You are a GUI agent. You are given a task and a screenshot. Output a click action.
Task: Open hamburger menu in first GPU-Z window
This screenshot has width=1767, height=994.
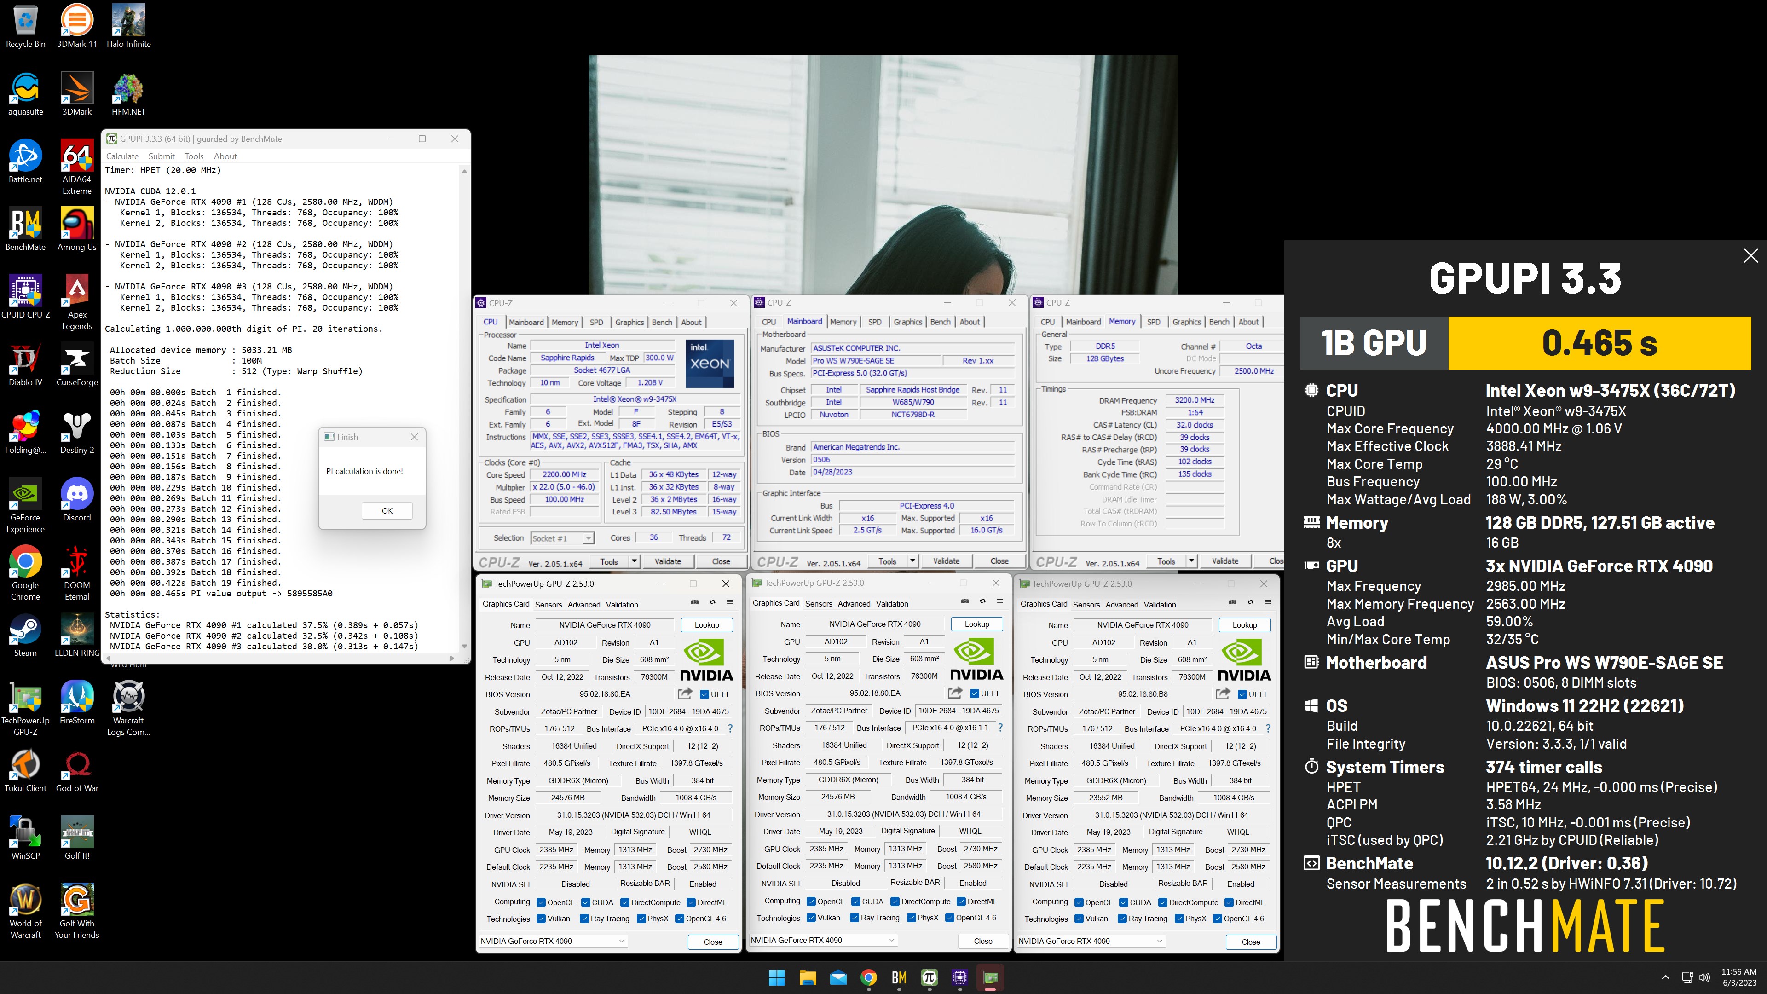[x=730, y=602]
